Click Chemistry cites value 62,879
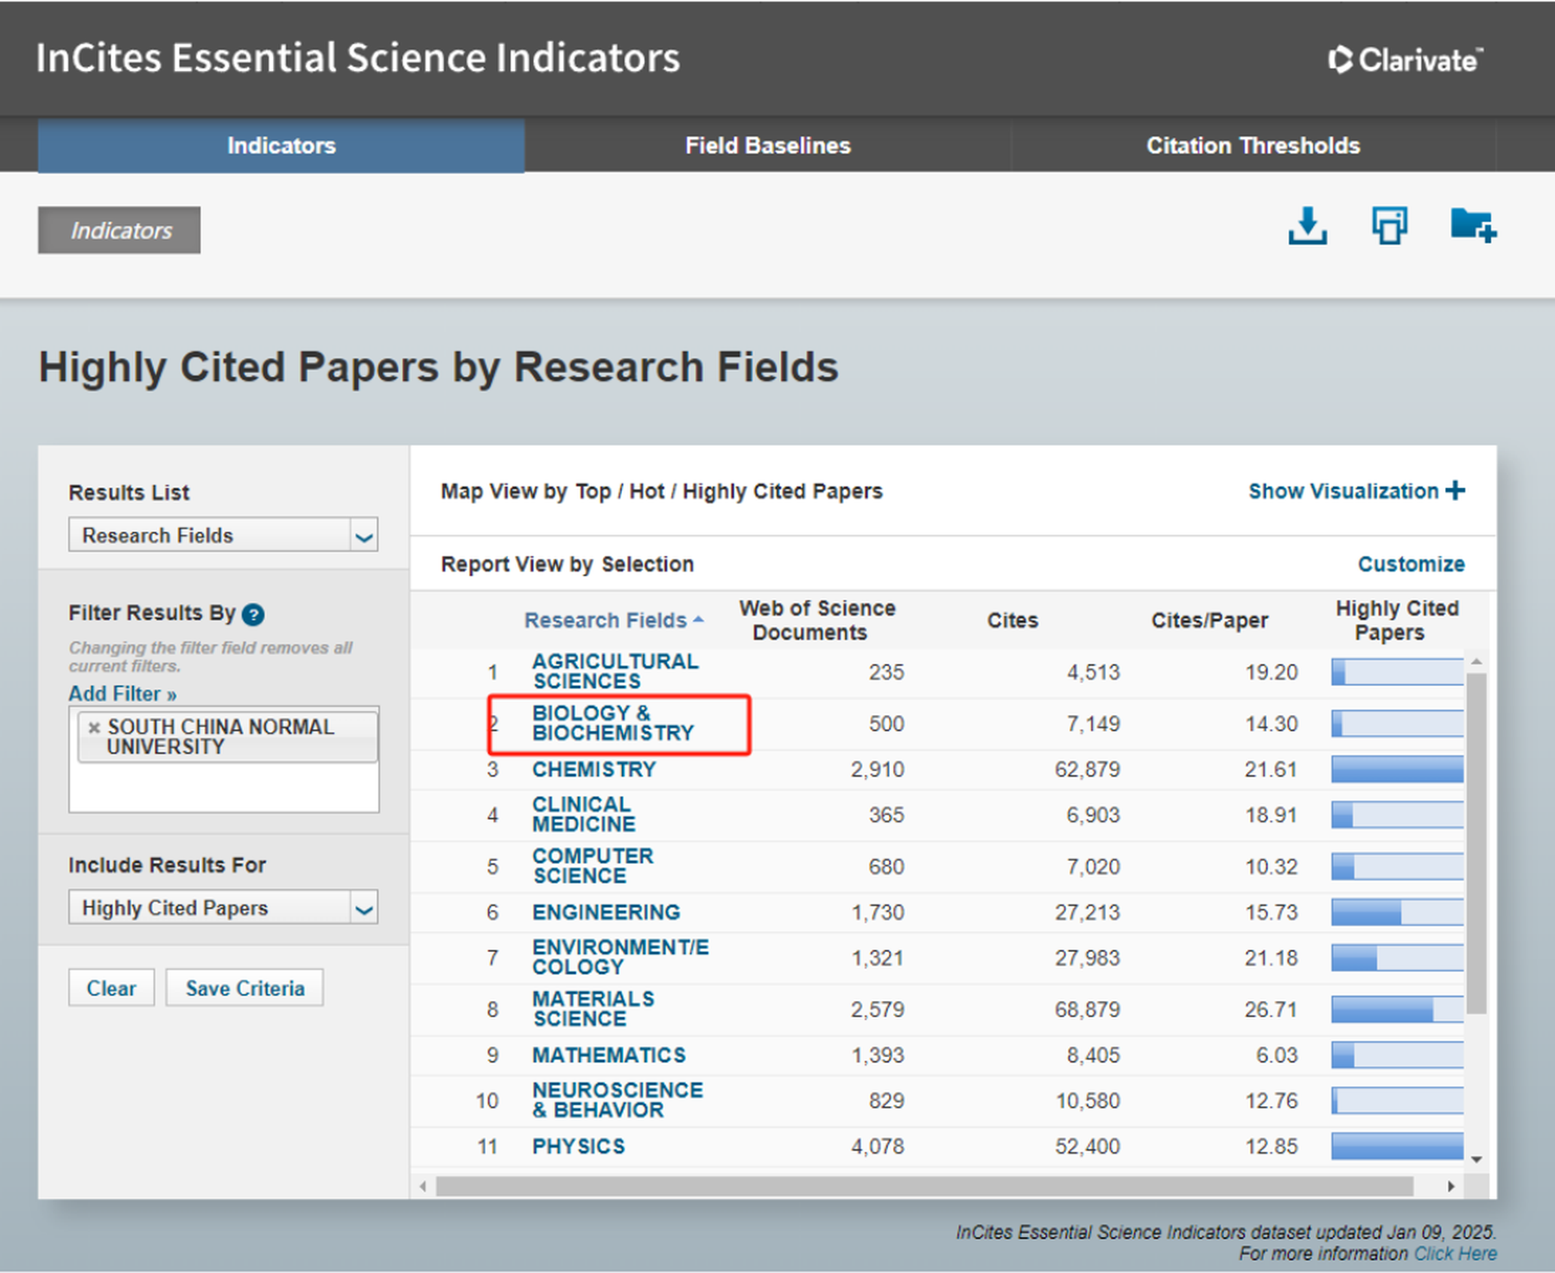This screenshot has width=1555, height=1273. click(1087, 769)
